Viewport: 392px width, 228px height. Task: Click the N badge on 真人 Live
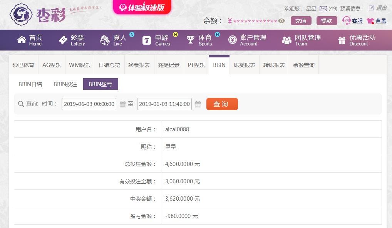132,35
